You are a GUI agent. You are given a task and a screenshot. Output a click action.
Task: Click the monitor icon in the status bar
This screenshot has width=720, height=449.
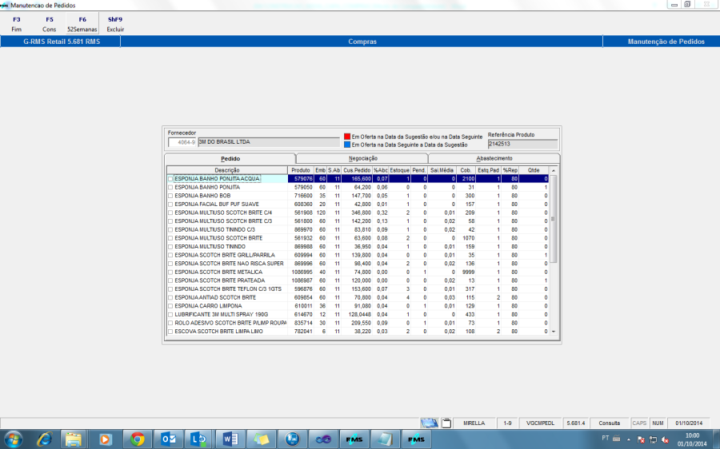tap(430, 423)
